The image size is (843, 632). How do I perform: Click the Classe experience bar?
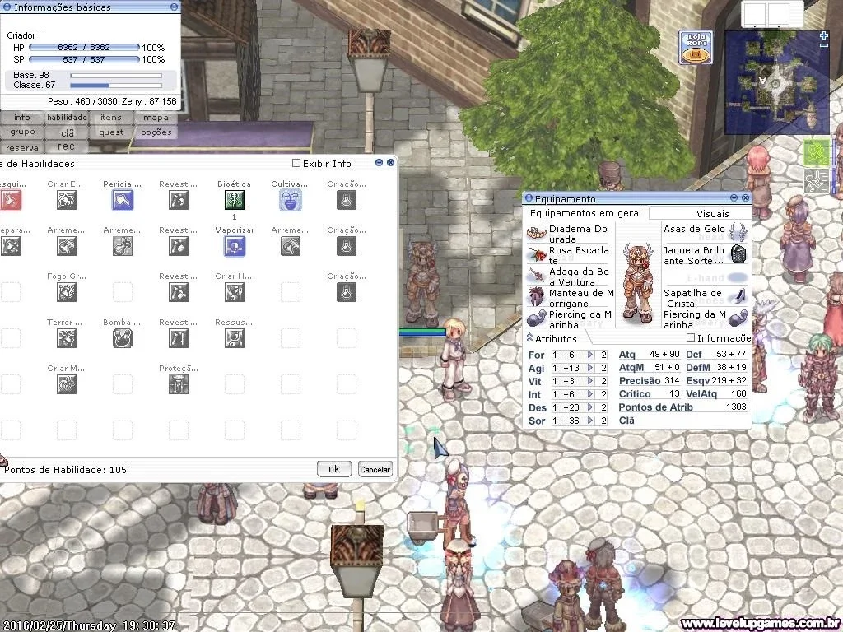pos(116,86)
